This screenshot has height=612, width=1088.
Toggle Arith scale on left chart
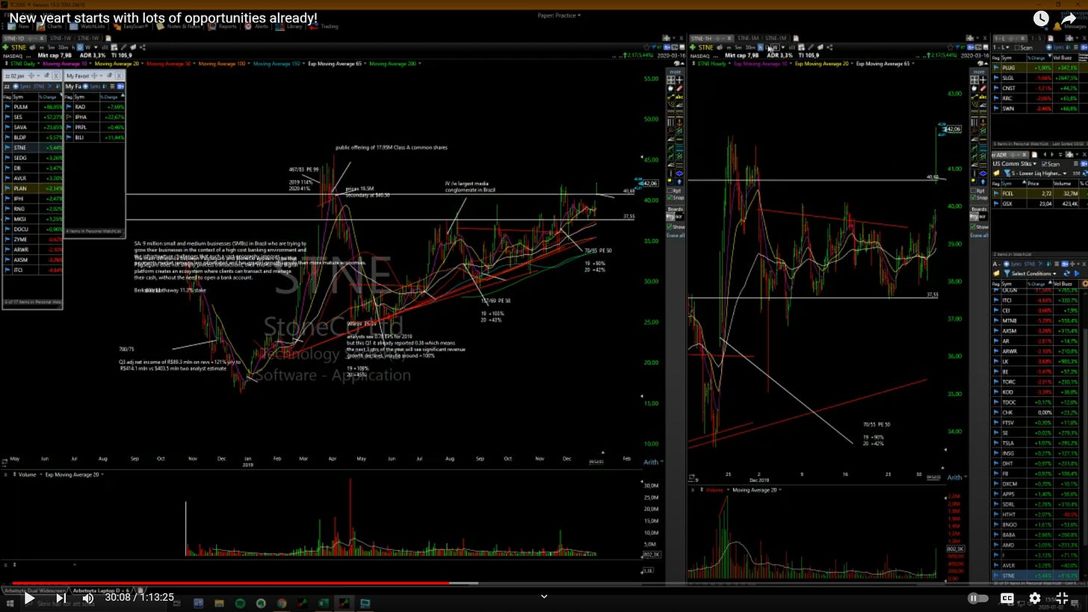(x=652, y=462)
